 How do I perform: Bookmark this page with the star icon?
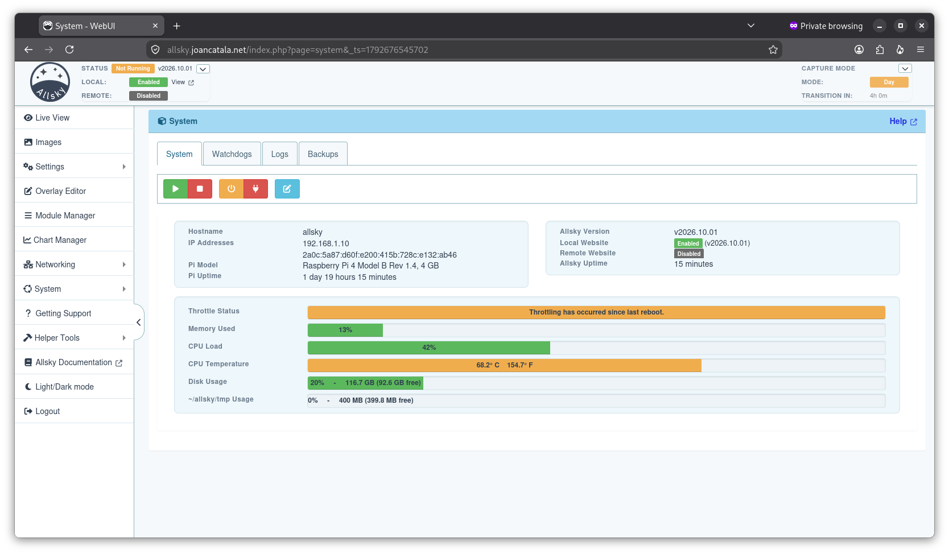tap(773, 49)
